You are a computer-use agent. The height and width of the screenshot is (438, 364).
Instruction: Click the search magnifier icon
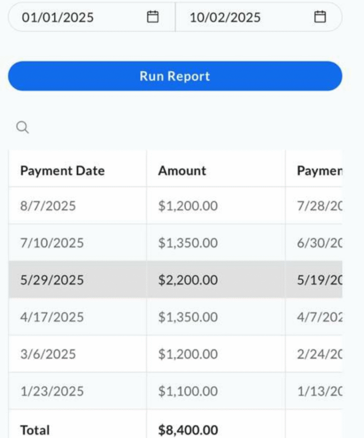[22, 127]
